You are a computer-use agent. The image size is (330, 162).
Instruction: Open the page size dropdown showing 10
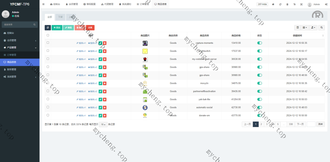[x=103, y=124]
